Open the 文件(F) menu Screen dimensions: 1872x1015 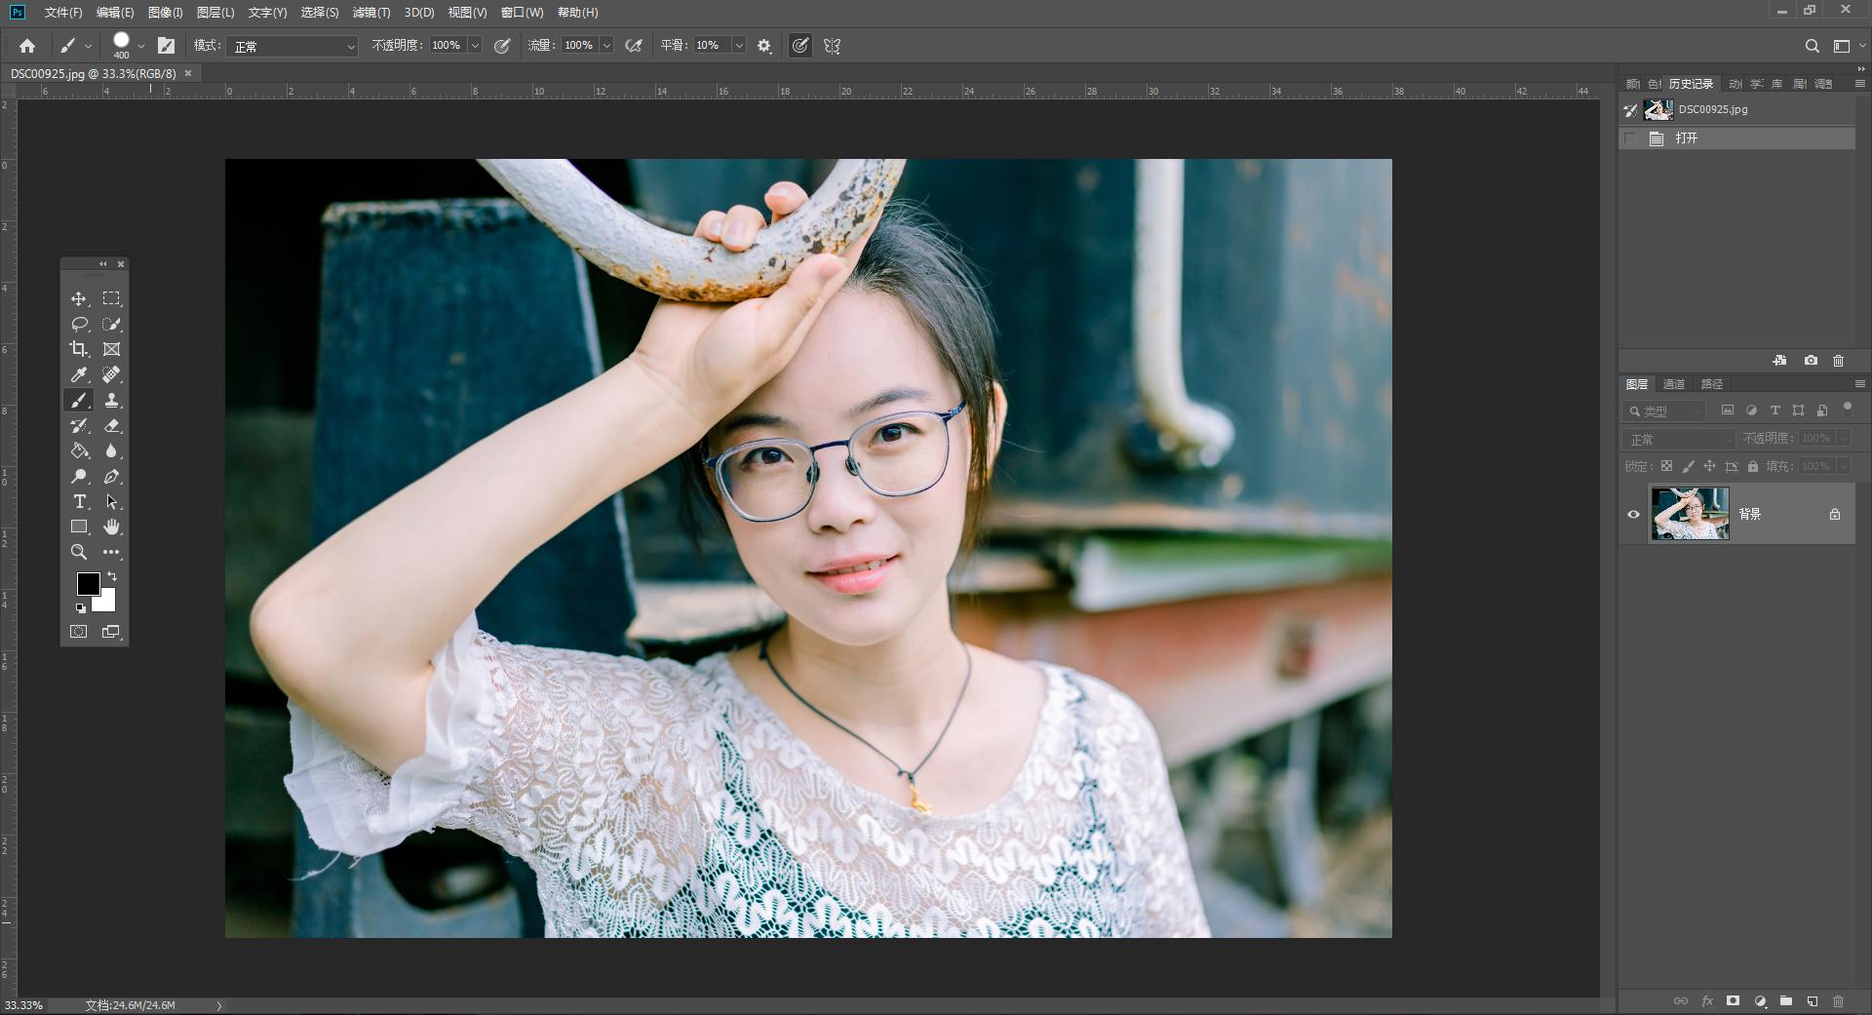tap(63, 13)
